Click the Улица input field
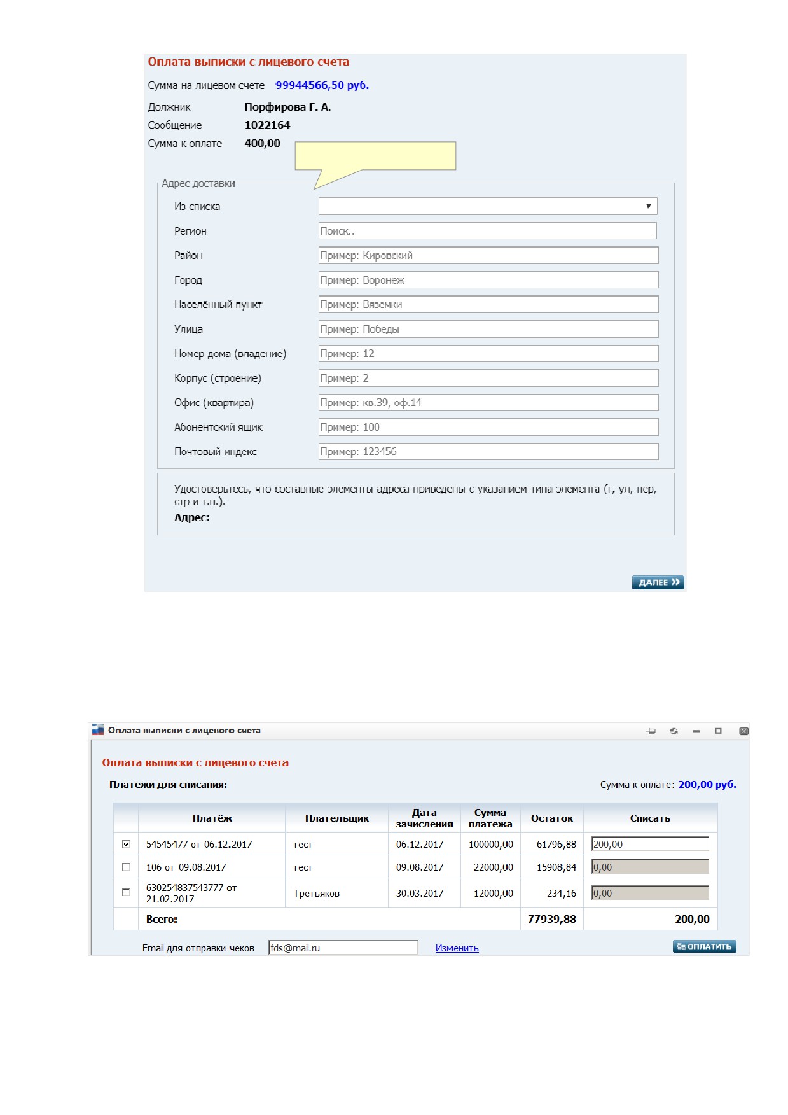 (488, 329)
